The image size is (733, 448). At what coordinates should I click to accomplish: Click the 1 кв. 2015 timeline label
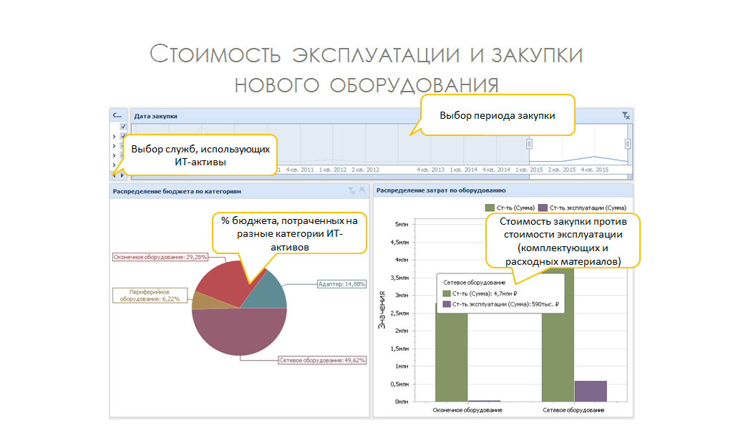point(529,170)
